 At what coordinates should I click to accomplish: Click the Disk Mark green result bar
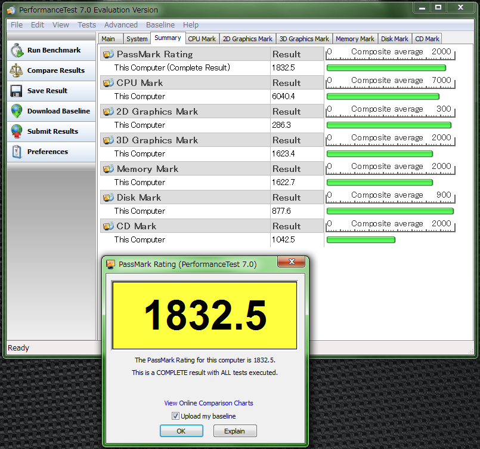point(390,211)
